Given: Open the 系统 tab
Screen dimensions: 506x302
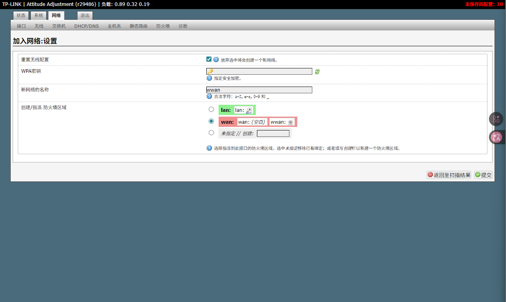Looking at the screenshot, I should [x=38, y=15].
